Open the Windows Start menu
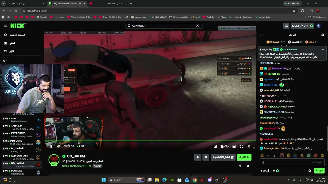Screen dimensions: 328x184 click(104, 180)
